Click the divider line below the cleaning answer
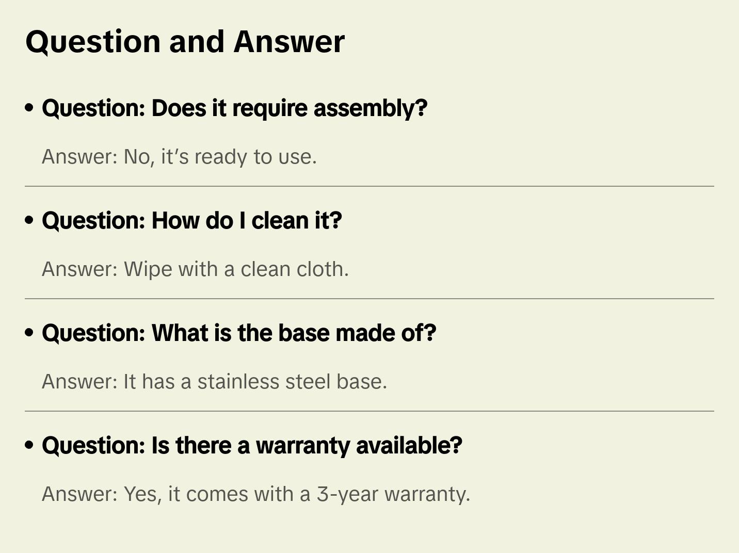 point(369,299)
